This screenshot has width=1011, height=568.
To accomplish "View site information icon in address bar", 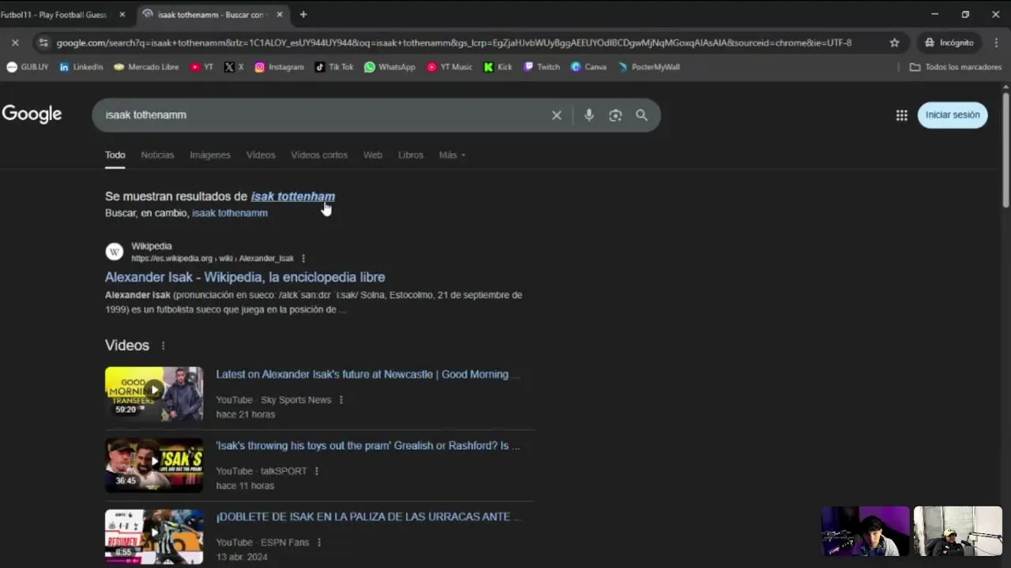I will click(x=43, y=43).
